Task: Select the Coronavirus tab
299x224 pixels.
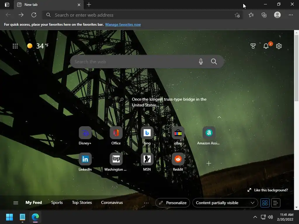Action: click(x=112, y=202)
